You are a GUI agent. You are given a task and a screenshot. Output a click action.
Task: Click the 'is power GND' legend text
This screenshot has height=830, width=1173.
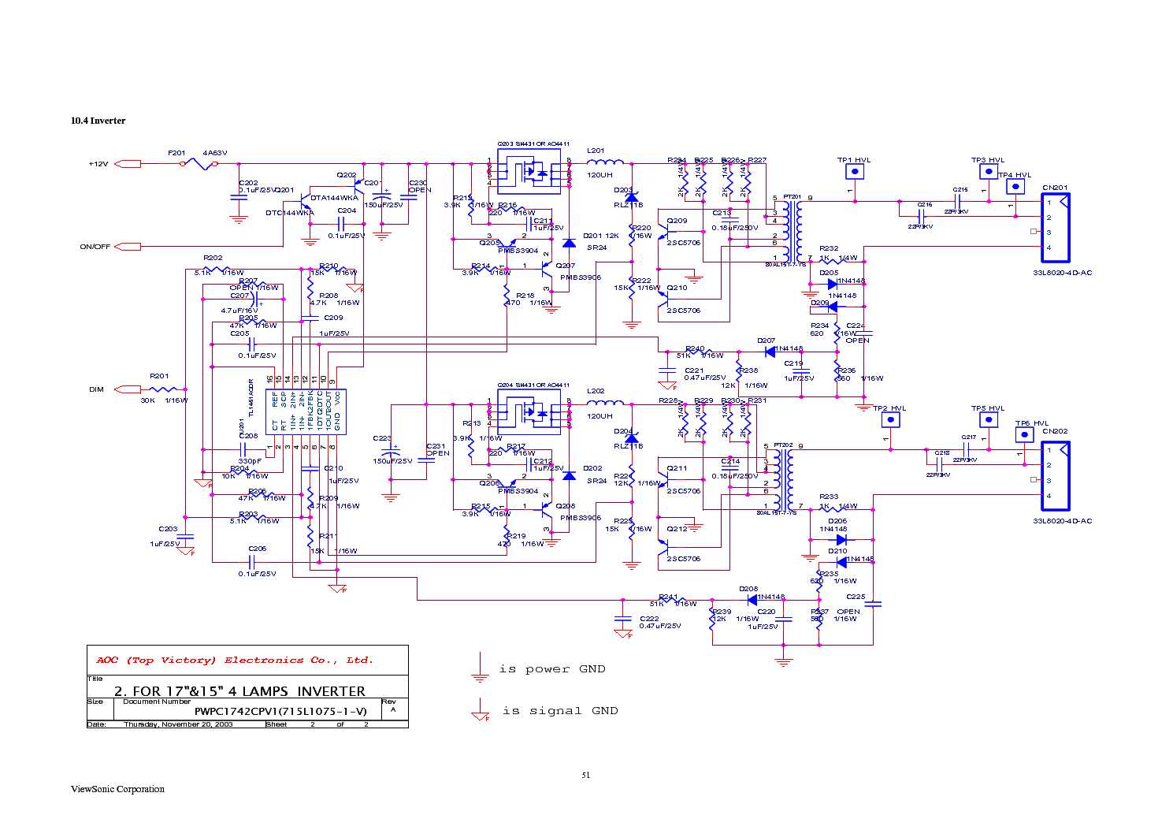(x=552, y=669)
